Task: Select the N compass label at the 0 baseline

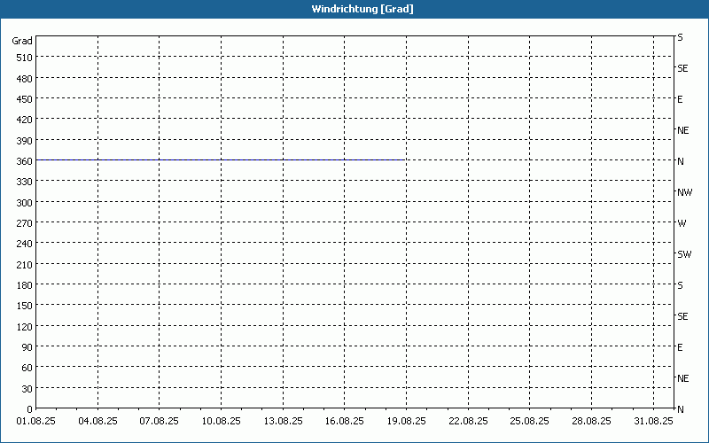Action: click(x=681, y=409)
